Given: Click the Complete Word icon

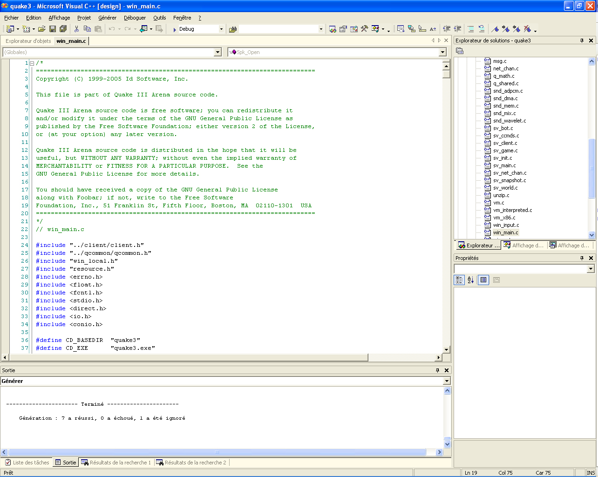Looking at the screenshot, I should [x=433, y=29].
